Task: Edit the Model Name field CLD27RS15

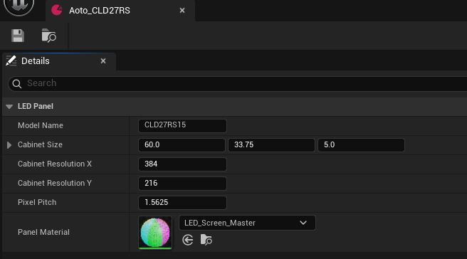Action: coord(182,126)
